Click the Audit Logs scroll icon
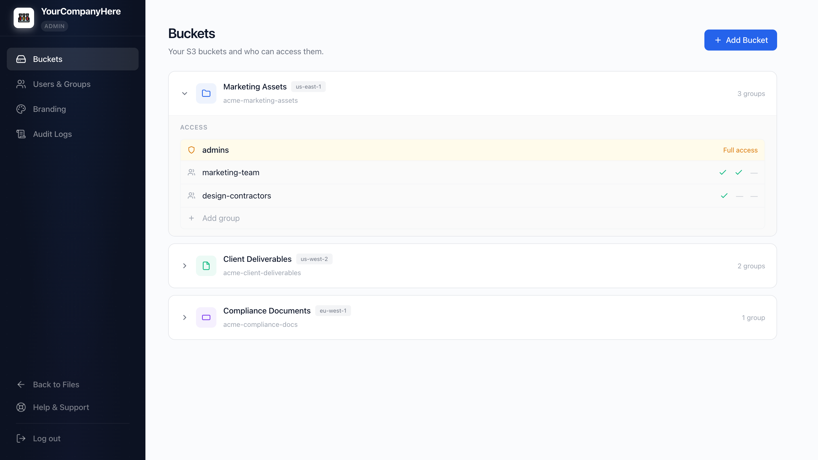 point(21,134)
